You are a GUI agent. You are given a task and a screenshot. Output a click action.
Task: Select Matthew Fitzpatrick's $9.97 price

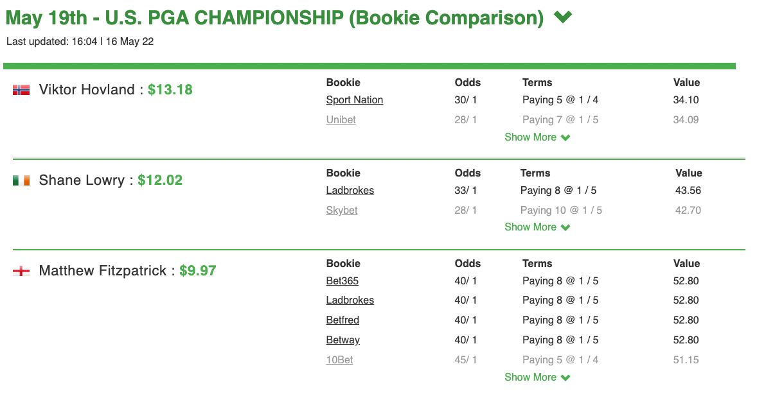pos(198,271)
